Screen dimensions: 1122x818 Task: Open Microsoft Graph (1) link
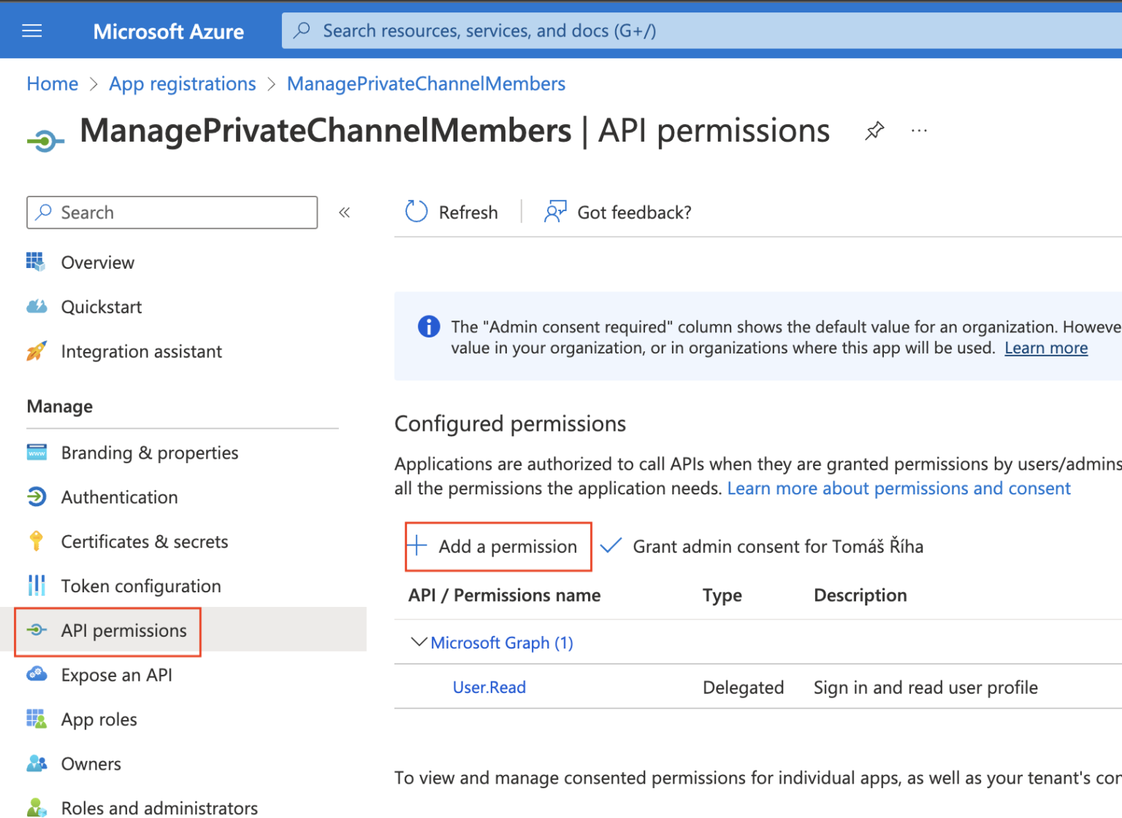pyautogui.click(x=502, y=643)
